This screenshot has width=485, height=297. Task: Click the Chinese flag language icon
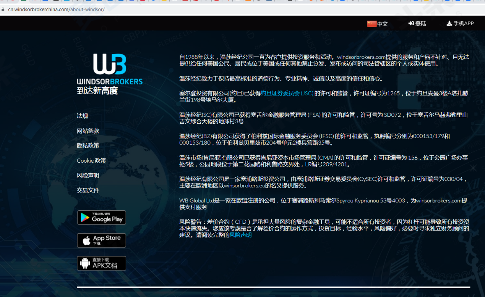pyautogui.click(x=371, y=24)
